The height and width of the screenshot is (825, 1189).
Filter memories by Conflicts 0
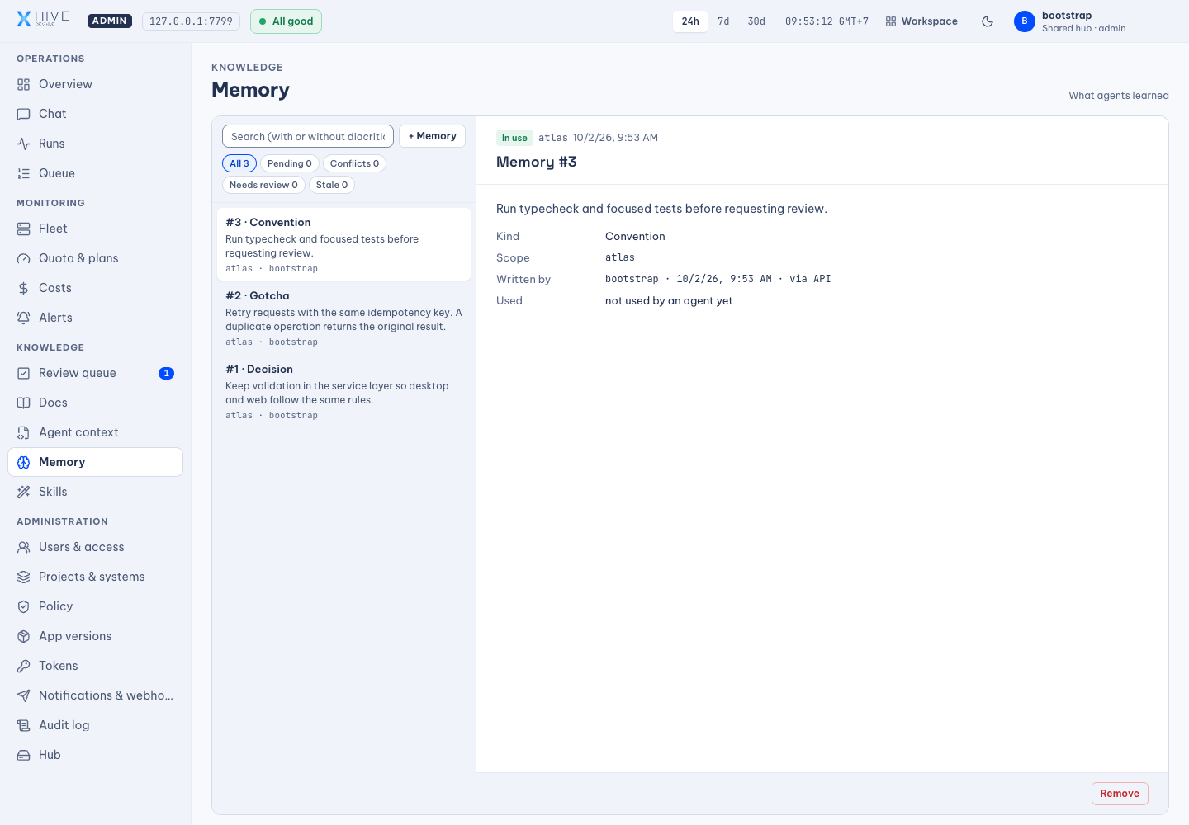(x=354, y=163)
